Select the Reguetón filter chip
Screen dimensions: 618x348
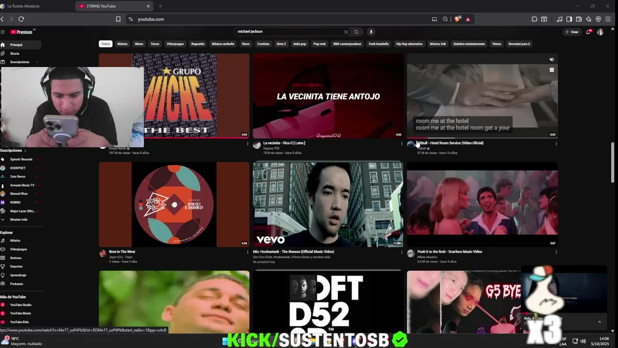[x=198, y=44]
